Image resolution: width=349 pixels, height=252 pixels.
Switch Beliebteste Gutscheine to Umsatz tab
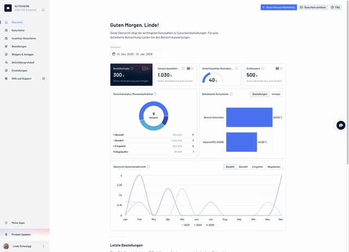click(276, 94)
